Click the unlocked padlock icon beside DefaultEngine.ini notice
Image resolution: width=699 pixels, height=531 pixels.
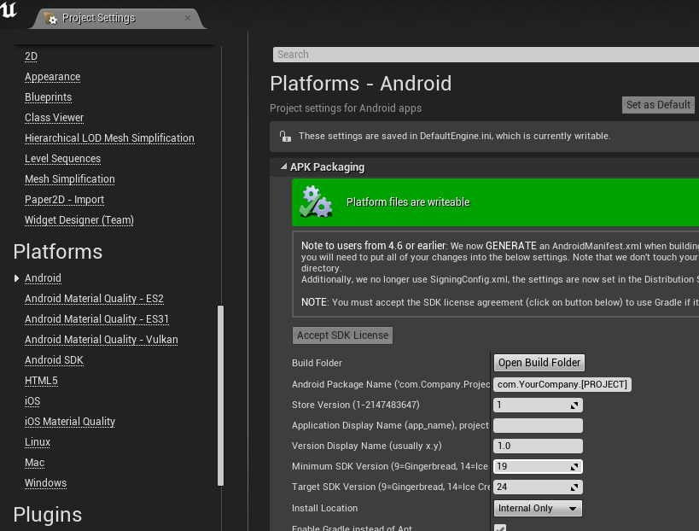pos(285,136)
